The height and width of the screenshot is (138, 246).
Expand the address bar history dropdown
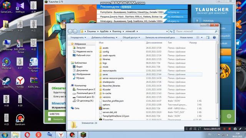click(x=167, y=31)
